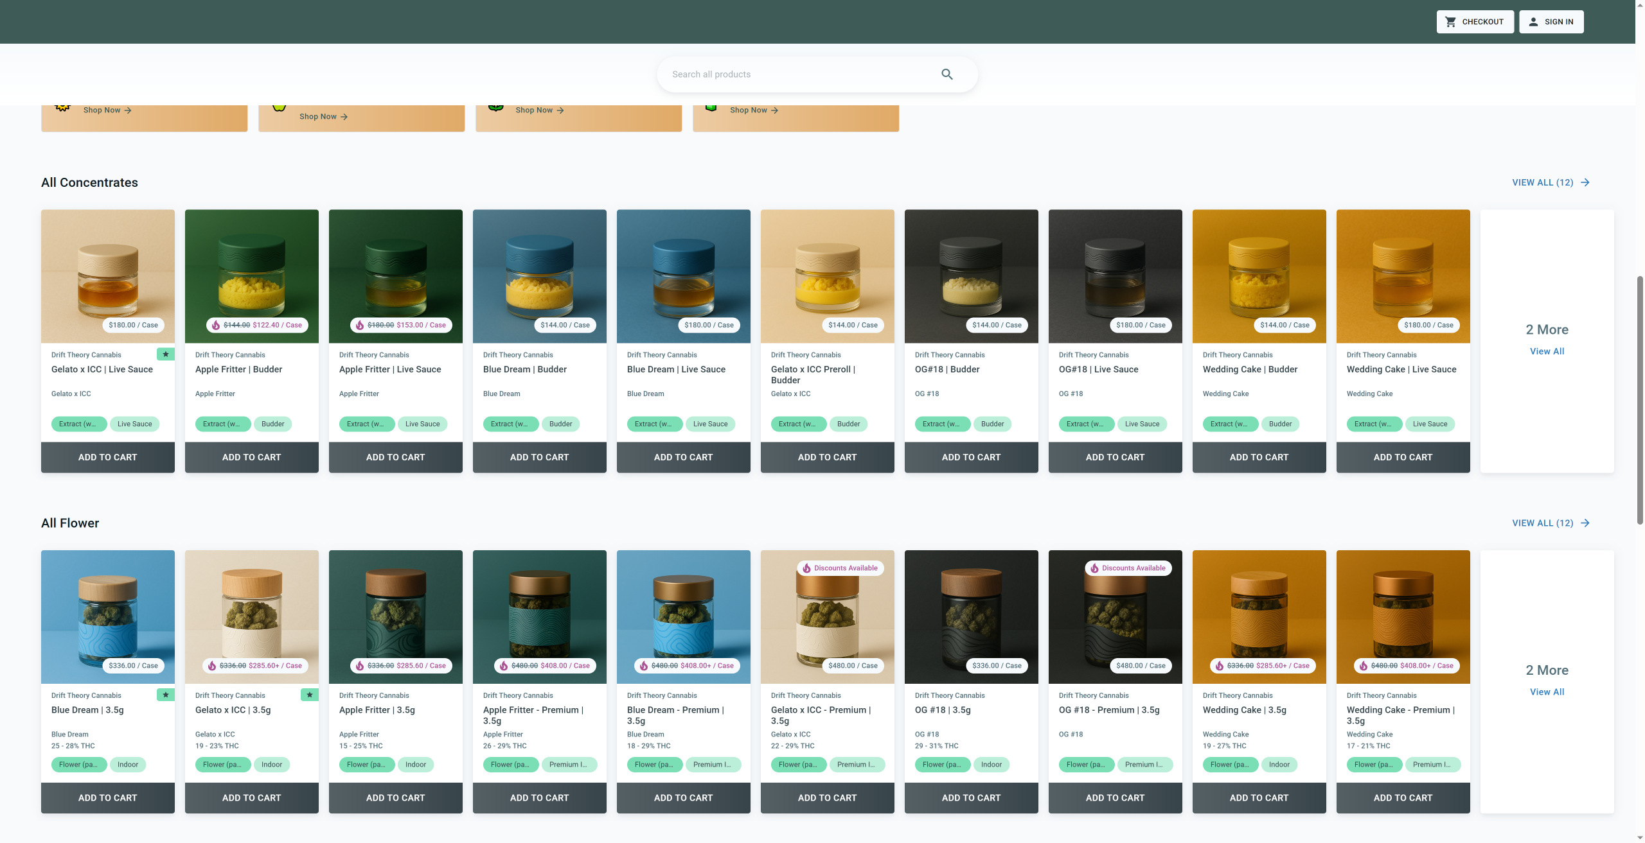This screenshot has width=1645, height=843.
Task: Click the star badge on Gelato x ICC Live Sauce
Action: (165, 354)
